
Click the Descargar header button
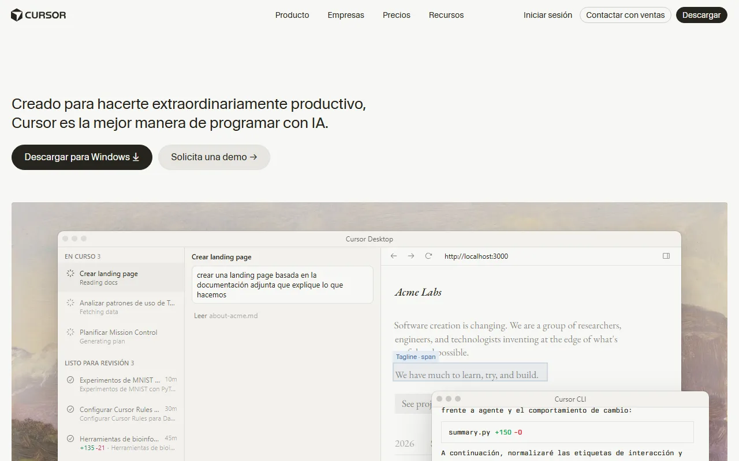pos(701,15)
